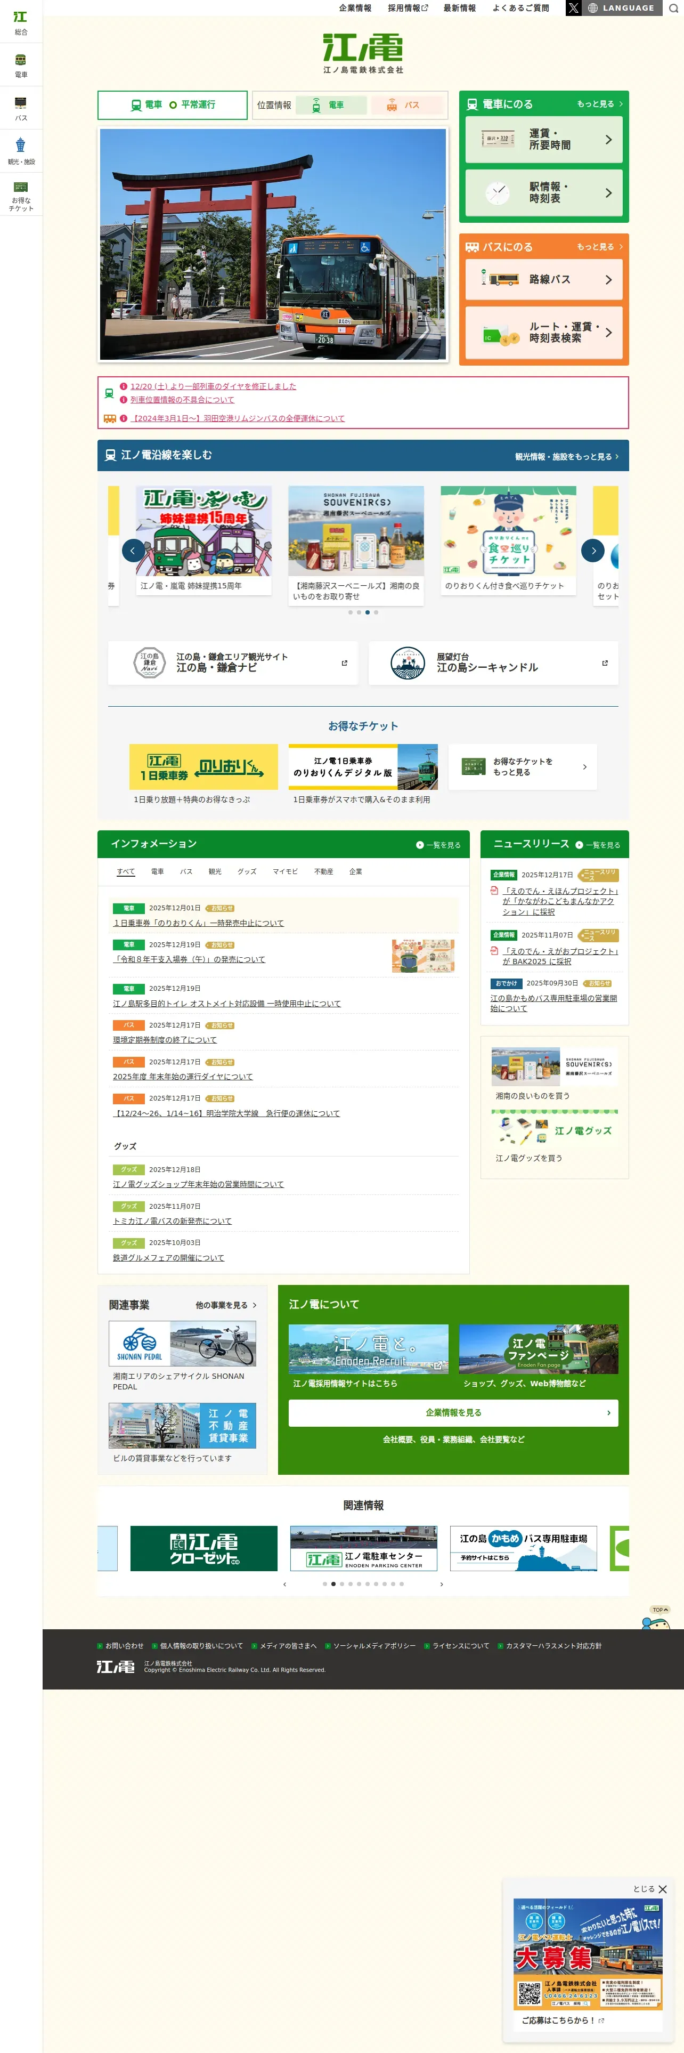The width and height of the screenshot is (684, 2053).
Task: Open 路線バス card
Action: [x=544, y=280]
